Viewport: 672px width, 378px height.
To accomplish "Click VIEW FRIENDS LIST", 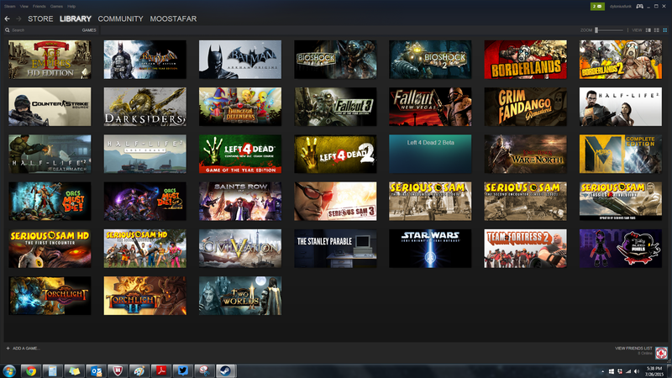I will (x=633, y=349).
